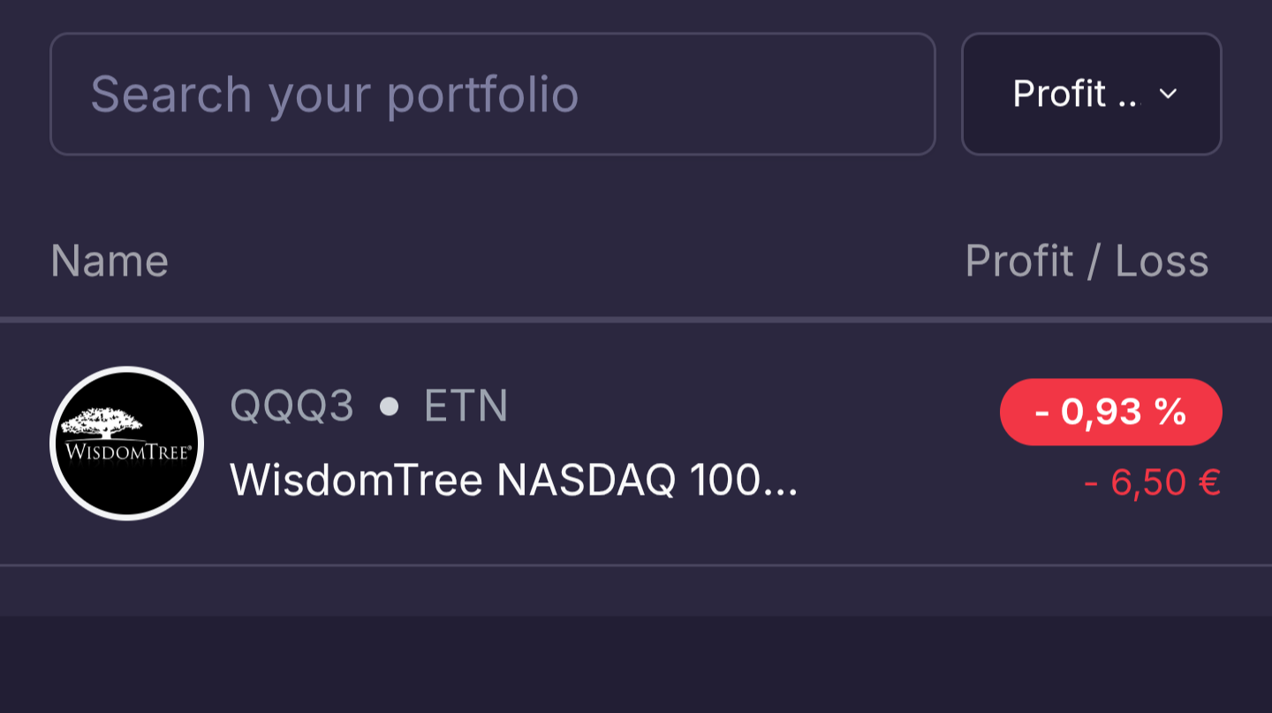Image resolution: width=1272 pixels, height=713 pixels.
Task: Click the dot separator between QQQ3 and ETN
Action: coord(389,406)
